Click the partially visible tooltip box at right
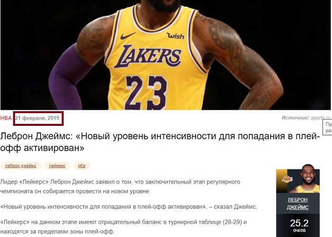This screenshot has height=237, width=332. click(327, 127)
